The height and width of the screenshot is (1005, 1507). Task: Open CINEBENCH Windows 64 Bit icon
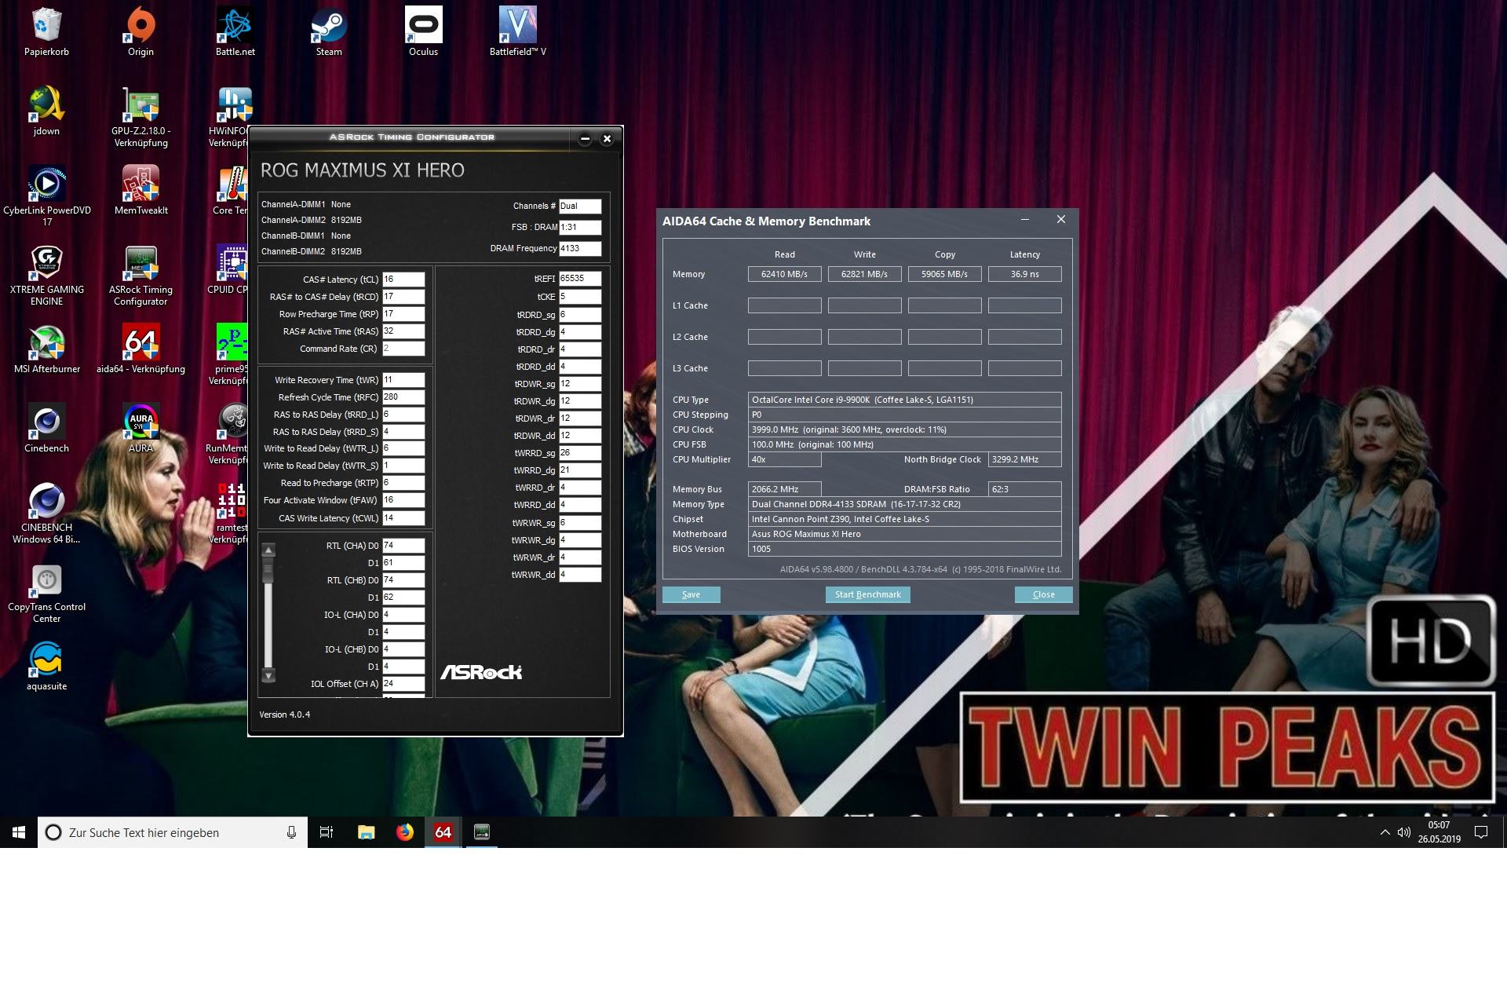(x=47, y=513)
